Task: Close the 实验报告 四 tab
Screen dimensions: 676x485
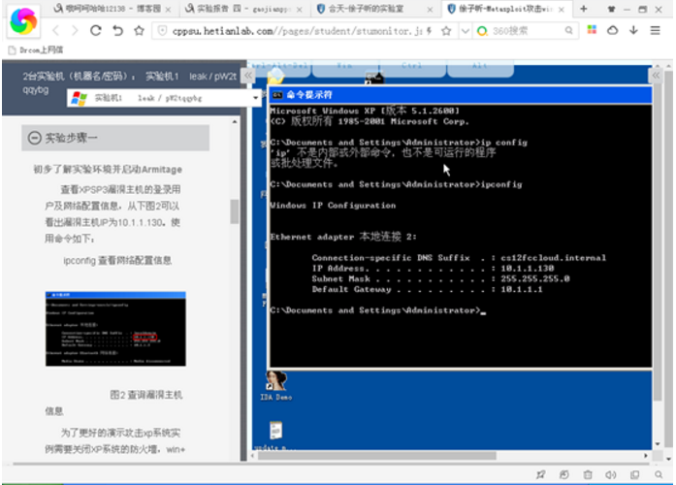Action: pyautogui.click(x=299, y=10)
